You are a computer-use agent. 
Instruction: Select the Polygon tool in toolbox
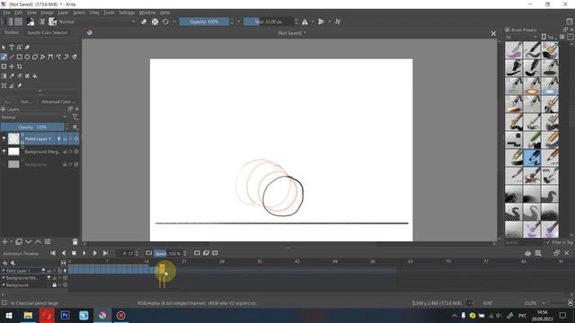point(35,57)
